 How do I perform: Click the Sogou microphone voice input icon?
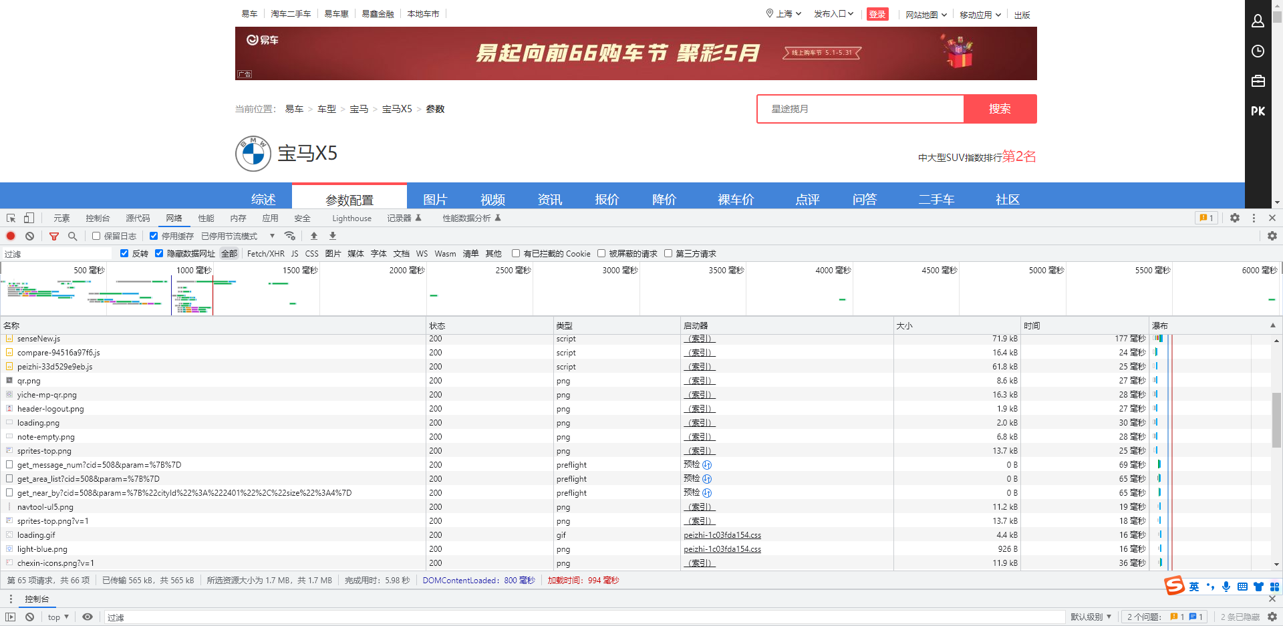click(x=1226, y=587)
